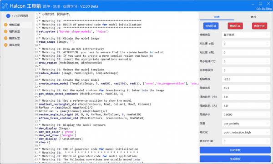Click the stepper arrows for 角度范围

pyautogui.click(x=267, y=88)
